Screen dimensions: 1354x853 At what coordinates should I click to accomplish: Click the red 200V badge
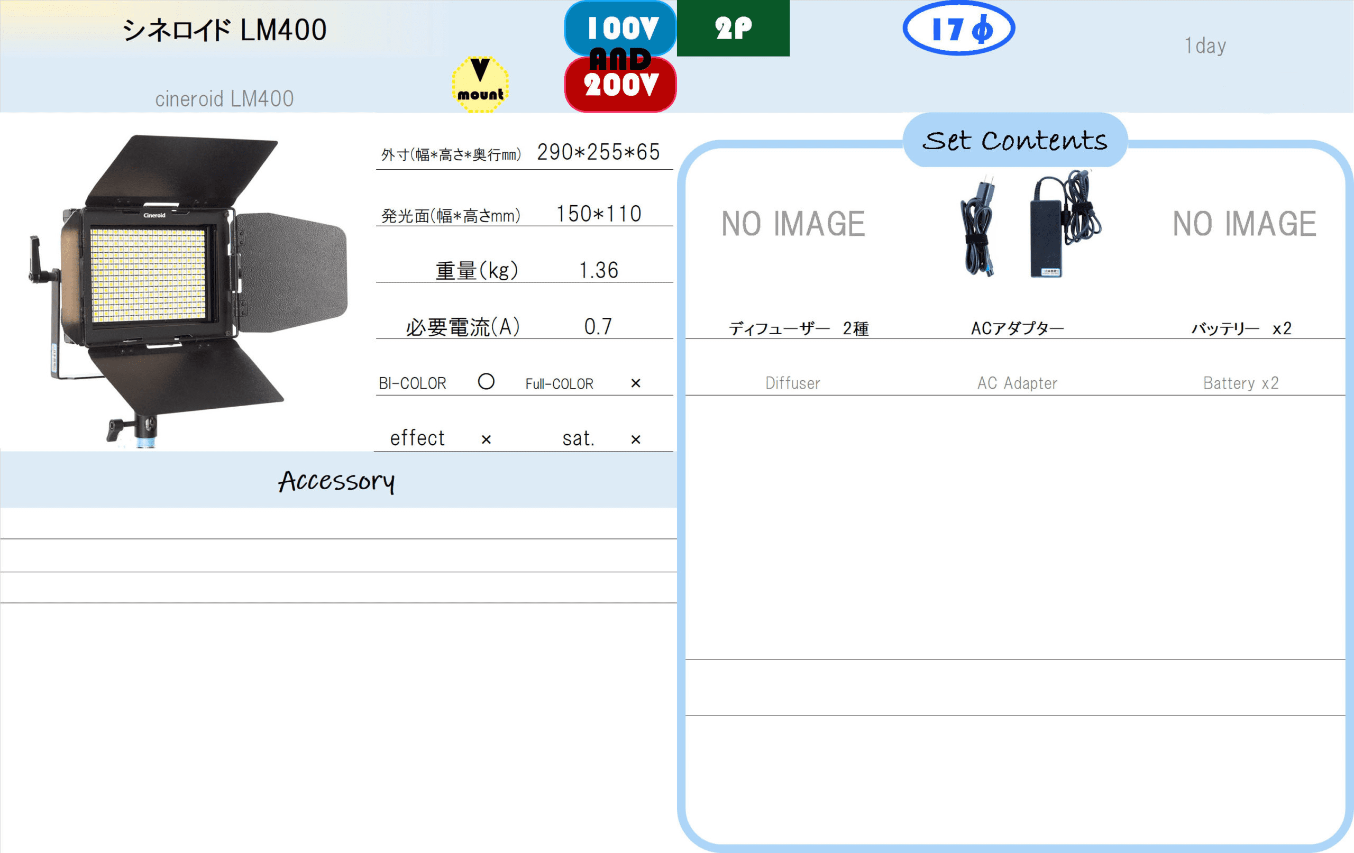point(620,86)
